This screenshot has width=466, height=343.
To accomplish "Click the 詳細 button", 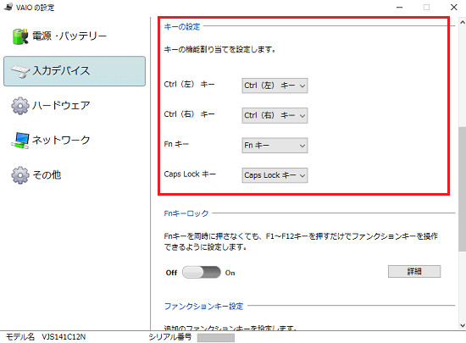I will (414, 271).
